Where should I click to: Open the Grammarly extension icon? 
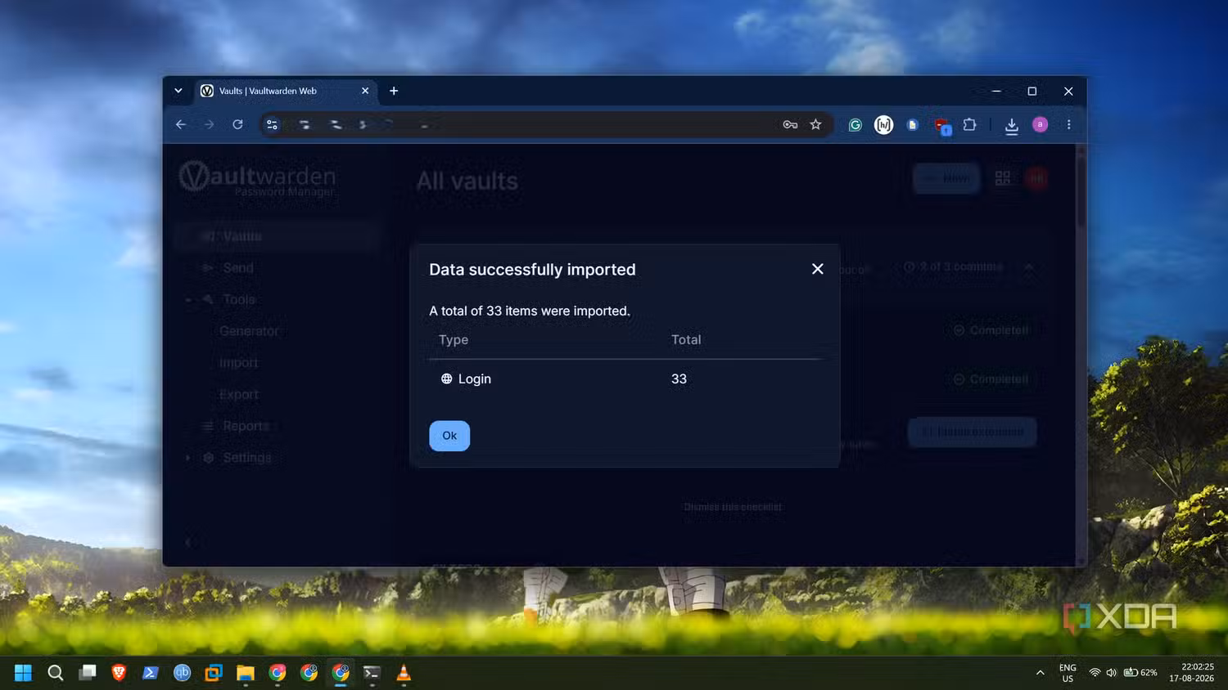(855, 124)
